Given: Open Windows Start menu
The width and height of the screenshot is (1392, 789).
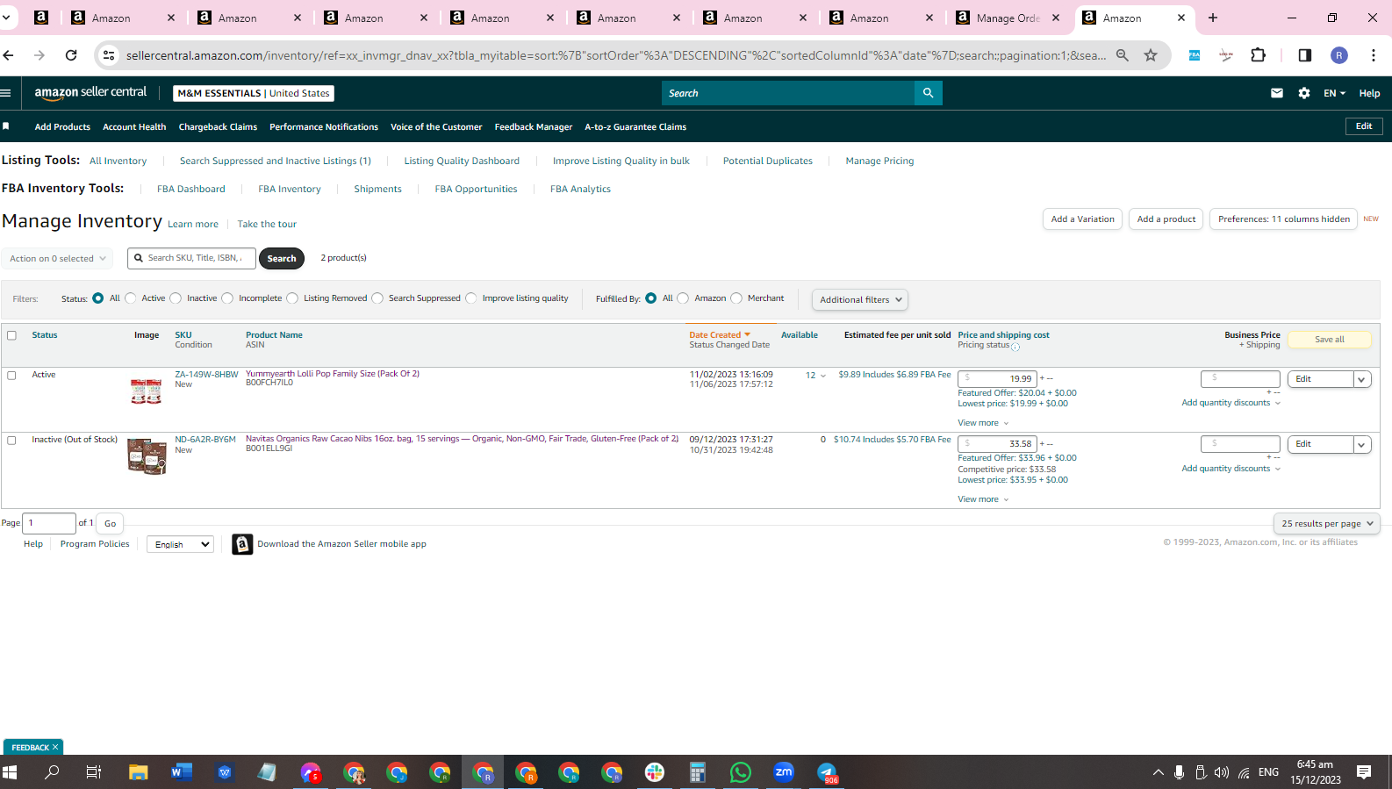Looking at the screenshot, I should pos(10,772).
